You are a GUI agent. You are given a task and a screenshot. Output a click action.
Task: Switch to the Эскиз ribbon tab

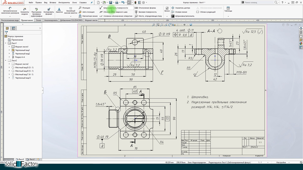[38, 20]
